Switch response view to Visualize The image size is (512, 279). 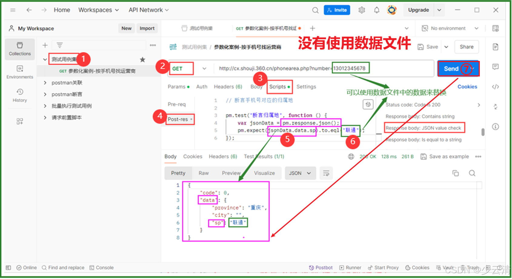264,173
